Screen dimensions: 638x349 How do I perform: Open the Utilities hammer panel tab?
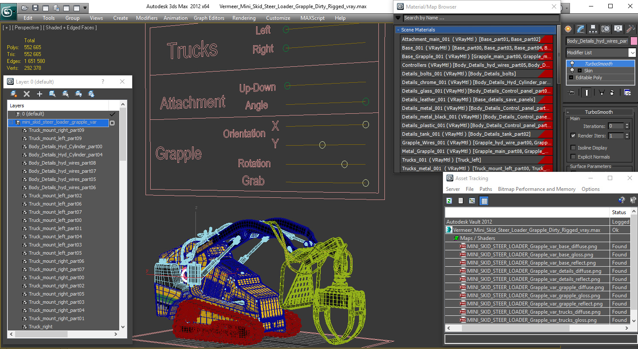(x=631, y=29)
